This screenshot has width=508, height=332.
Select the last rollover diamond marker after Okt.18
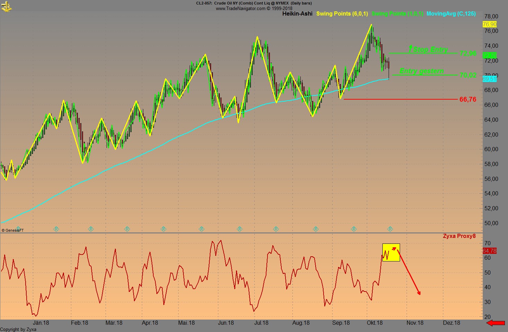pyautogui.click(x=390, y=229)
